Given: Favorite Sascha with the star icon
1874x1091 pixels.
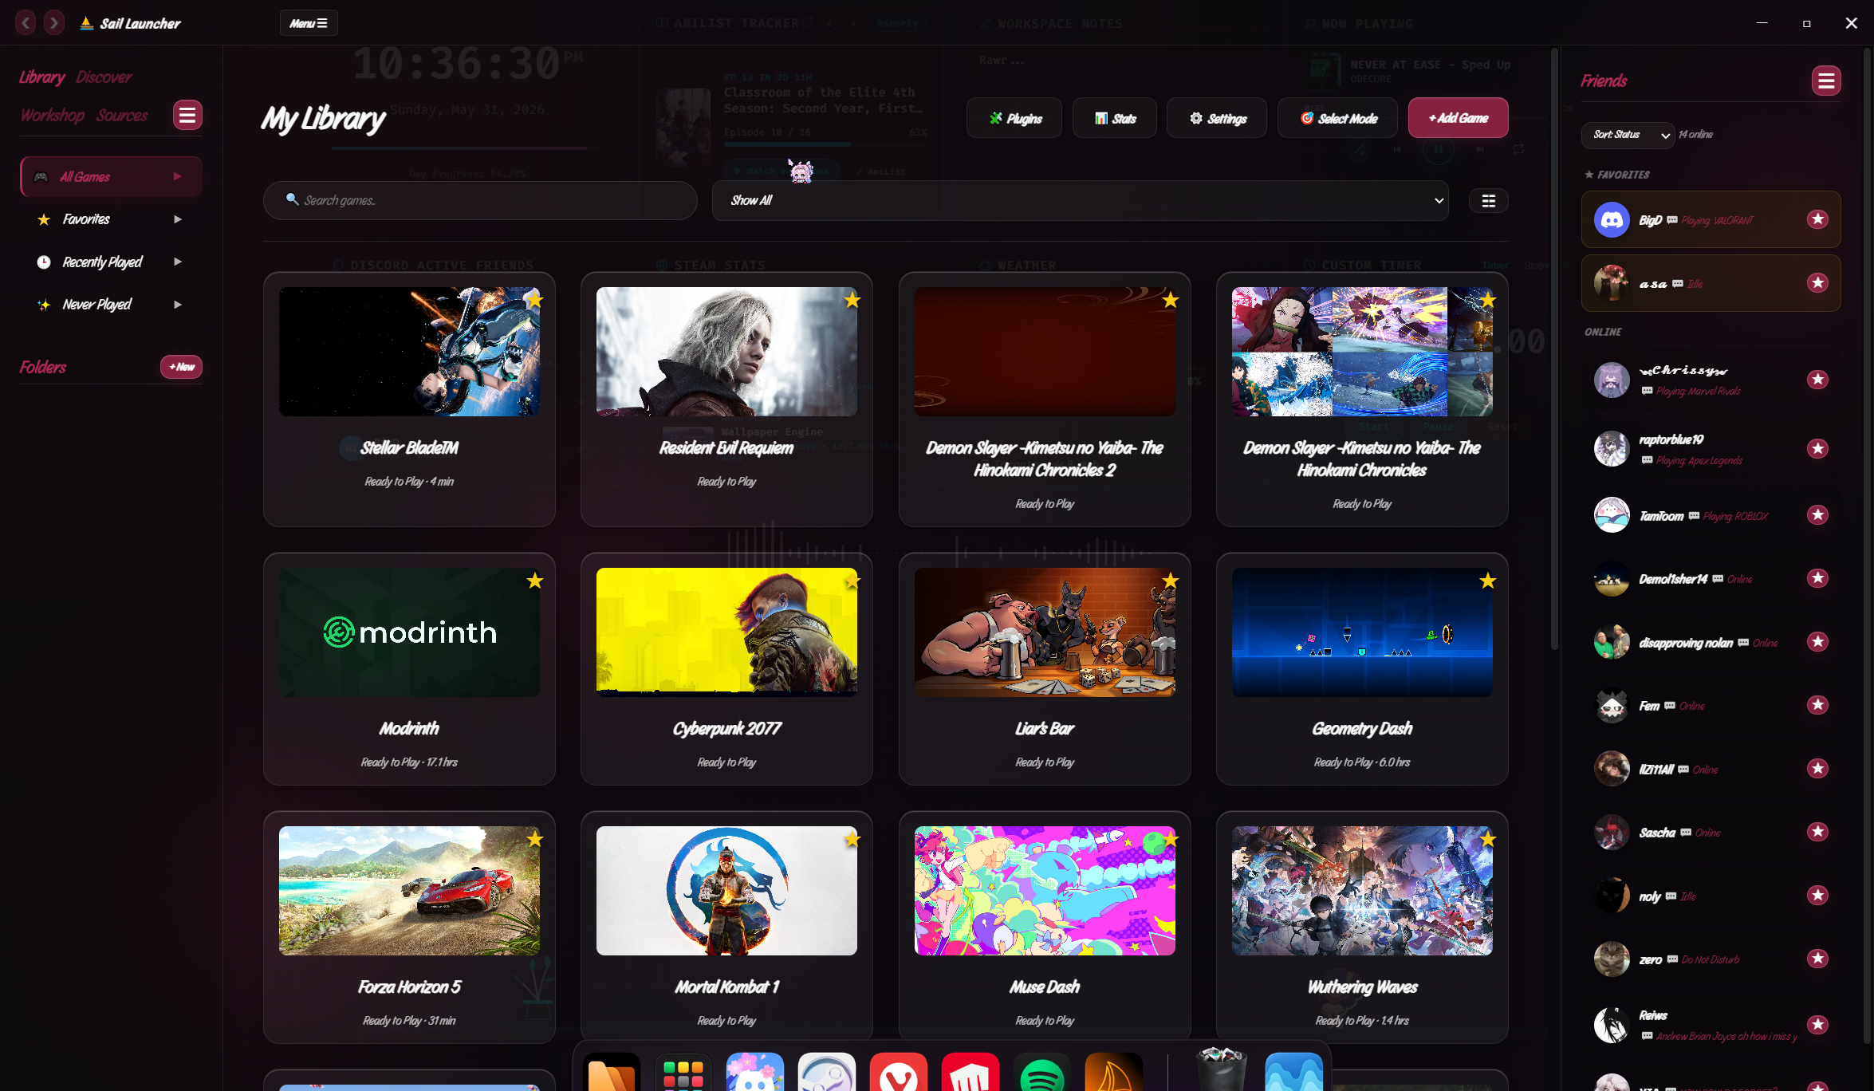Looking at the screenshot, I should (1817, 832).
